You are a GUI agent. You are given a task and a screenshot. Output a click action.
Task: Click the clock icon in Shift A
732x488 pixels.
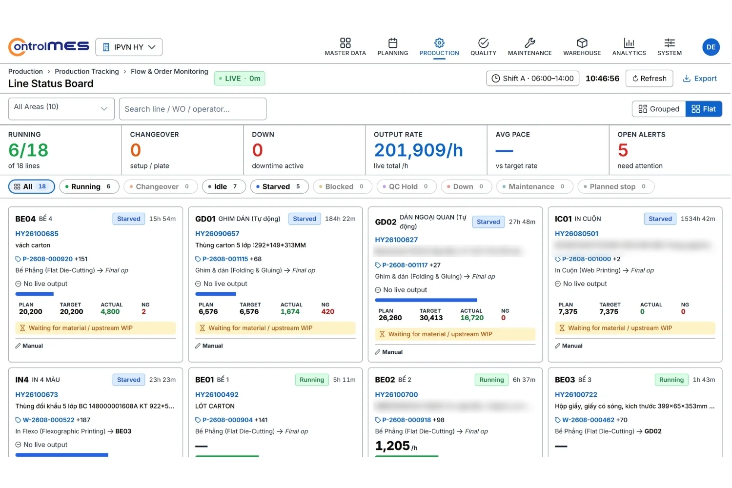(x=495, y=79)
